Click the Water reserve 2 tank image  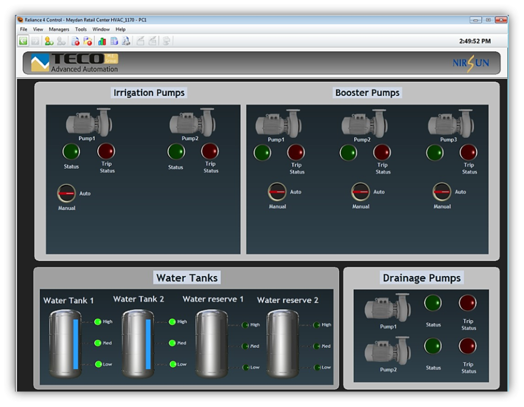pyautogui.click(x=283, y=343)
